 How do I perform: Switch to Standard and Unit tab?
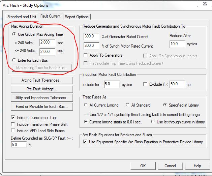tap(22, 17)
